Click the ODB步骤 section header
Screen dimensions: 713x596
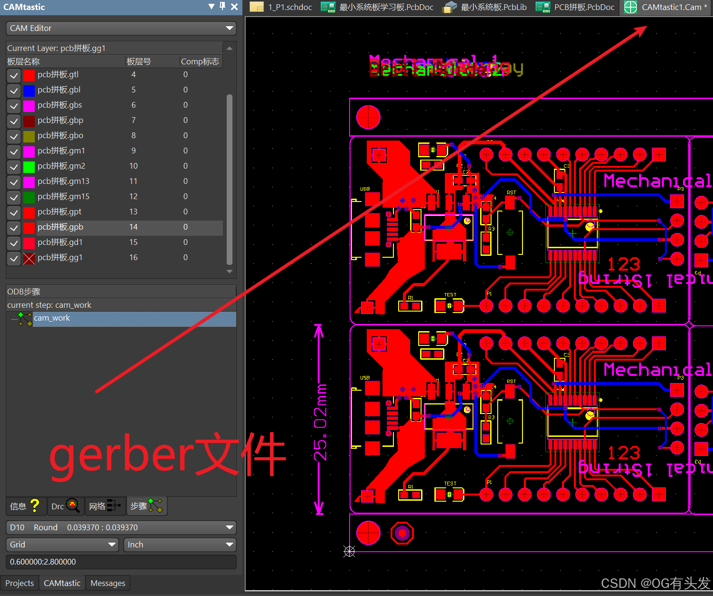click(121, 292)
